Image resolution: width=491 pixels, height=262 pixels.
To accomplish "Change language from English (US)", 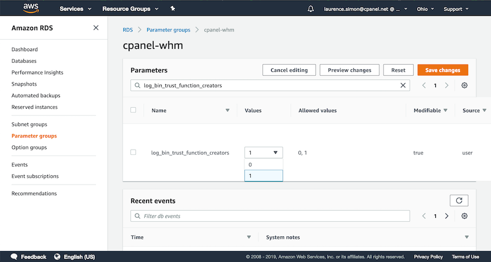I will 79,257.
